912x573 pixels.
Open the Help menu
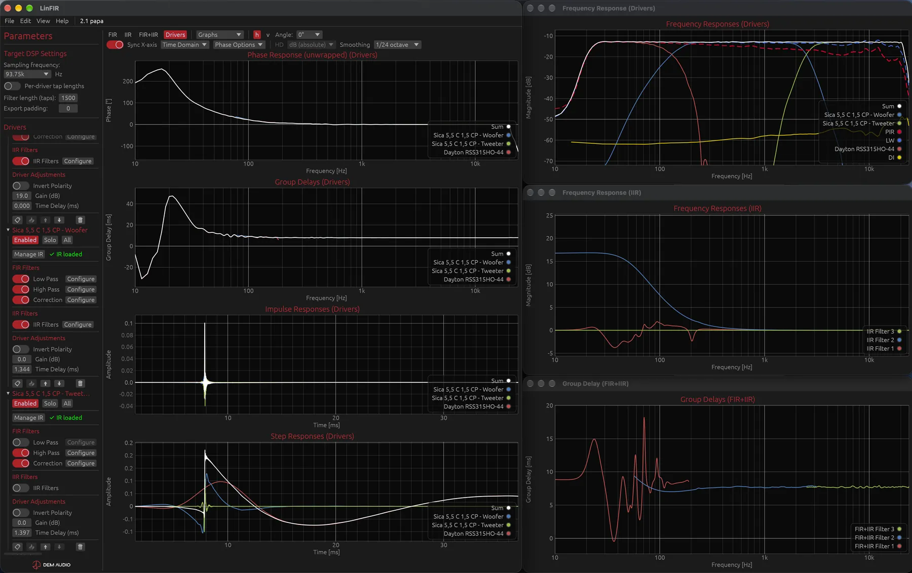click(62, 21)
